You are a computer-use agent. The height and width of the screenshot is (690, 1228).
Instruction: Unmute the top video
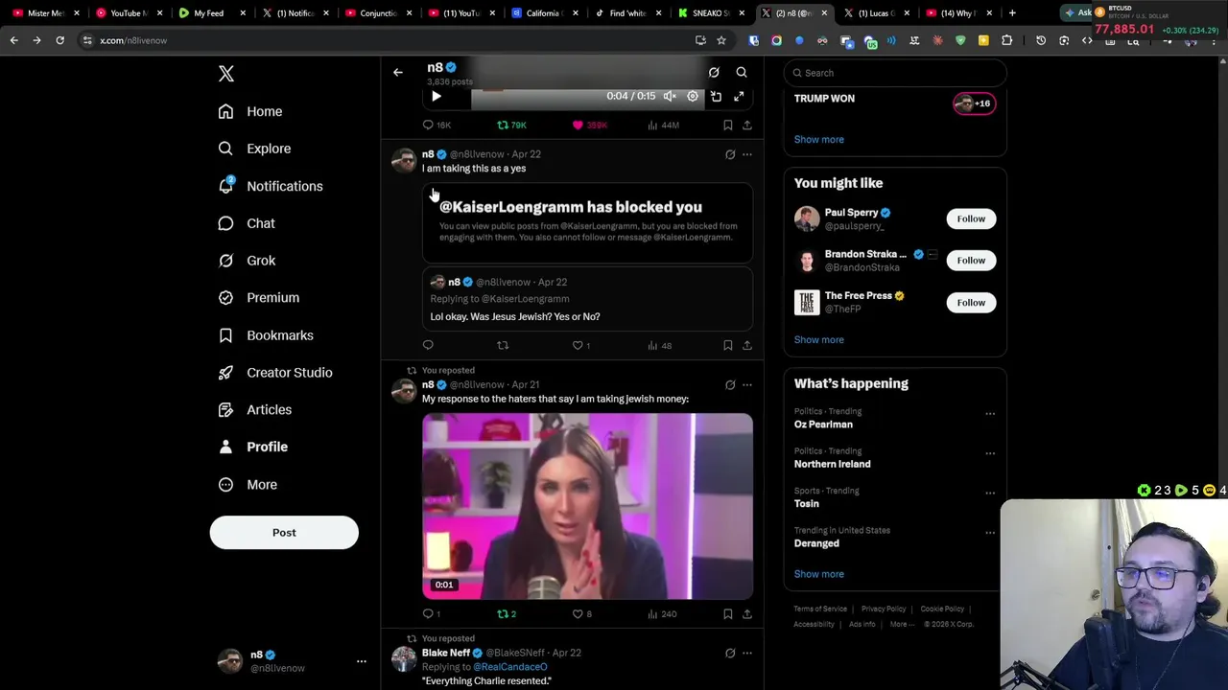(x=670, y=96)
